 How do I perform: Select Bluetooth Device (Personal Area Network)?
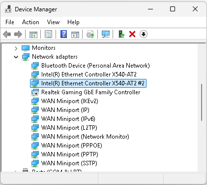point(95,66)
